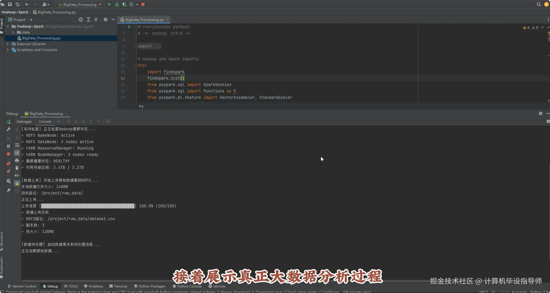Open the Python Packages tool window
This screenshot has width=550, height=293.
(150, 286)
